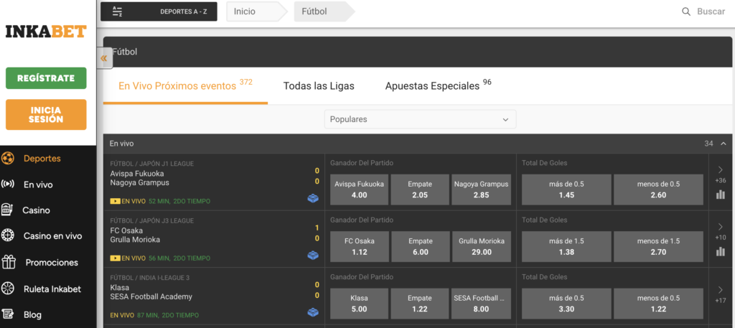Click live video icon for FC Osaka match
The height and width of the screenshot is (328, 735).
(x=115, y=258)
